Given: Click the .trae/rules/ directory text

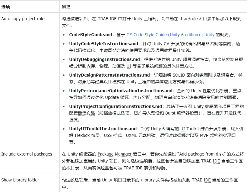Looking at the screenshot, I should coord(190,19).
